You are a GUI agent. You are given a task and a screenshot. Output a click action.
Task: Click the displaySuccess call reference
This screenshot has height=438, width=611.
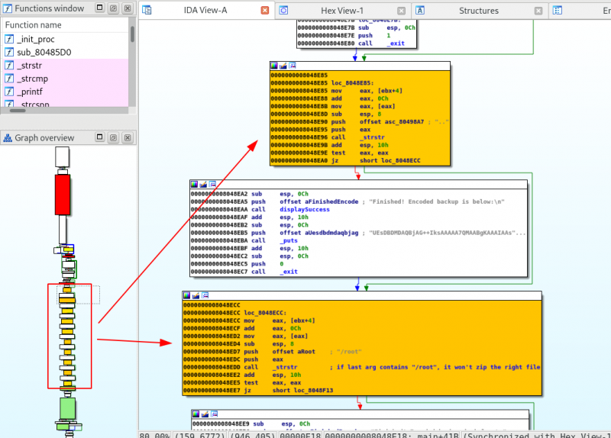click(305, 209)
